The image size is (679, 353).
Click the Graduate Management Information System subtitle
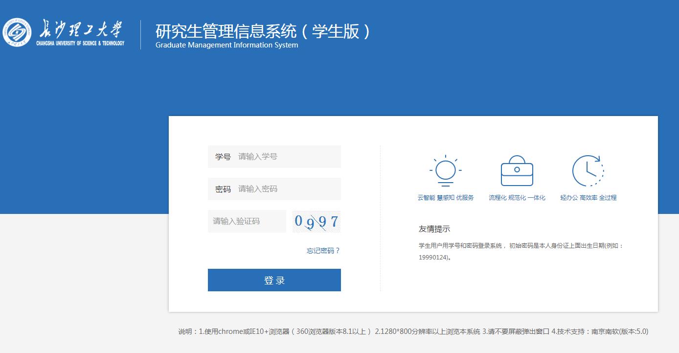[226, 45]
